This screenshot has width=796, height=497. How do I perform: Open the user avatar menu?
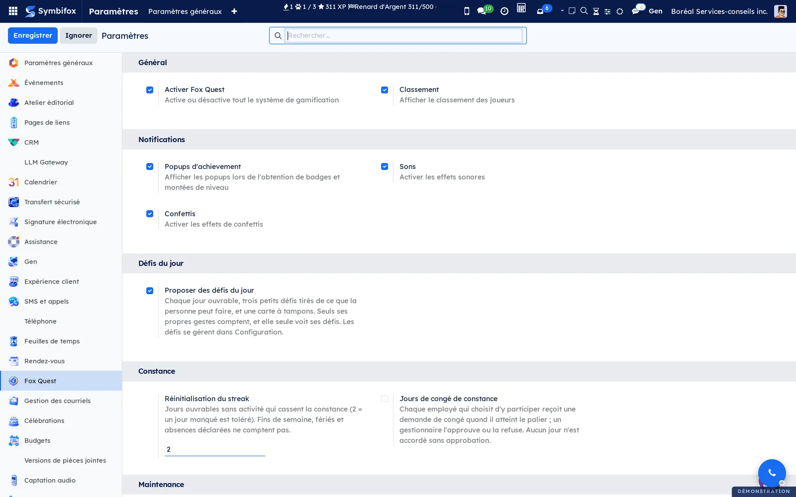click(781, 11)
